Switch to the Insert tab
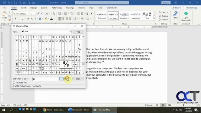Screen dimensions: 201x113 [23, 8]
